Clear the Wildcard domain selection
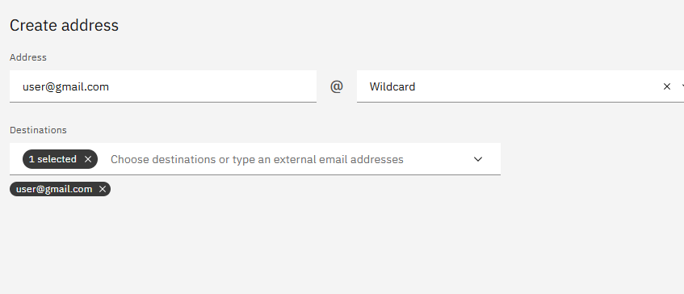684x294 pixels. [666, 86]
